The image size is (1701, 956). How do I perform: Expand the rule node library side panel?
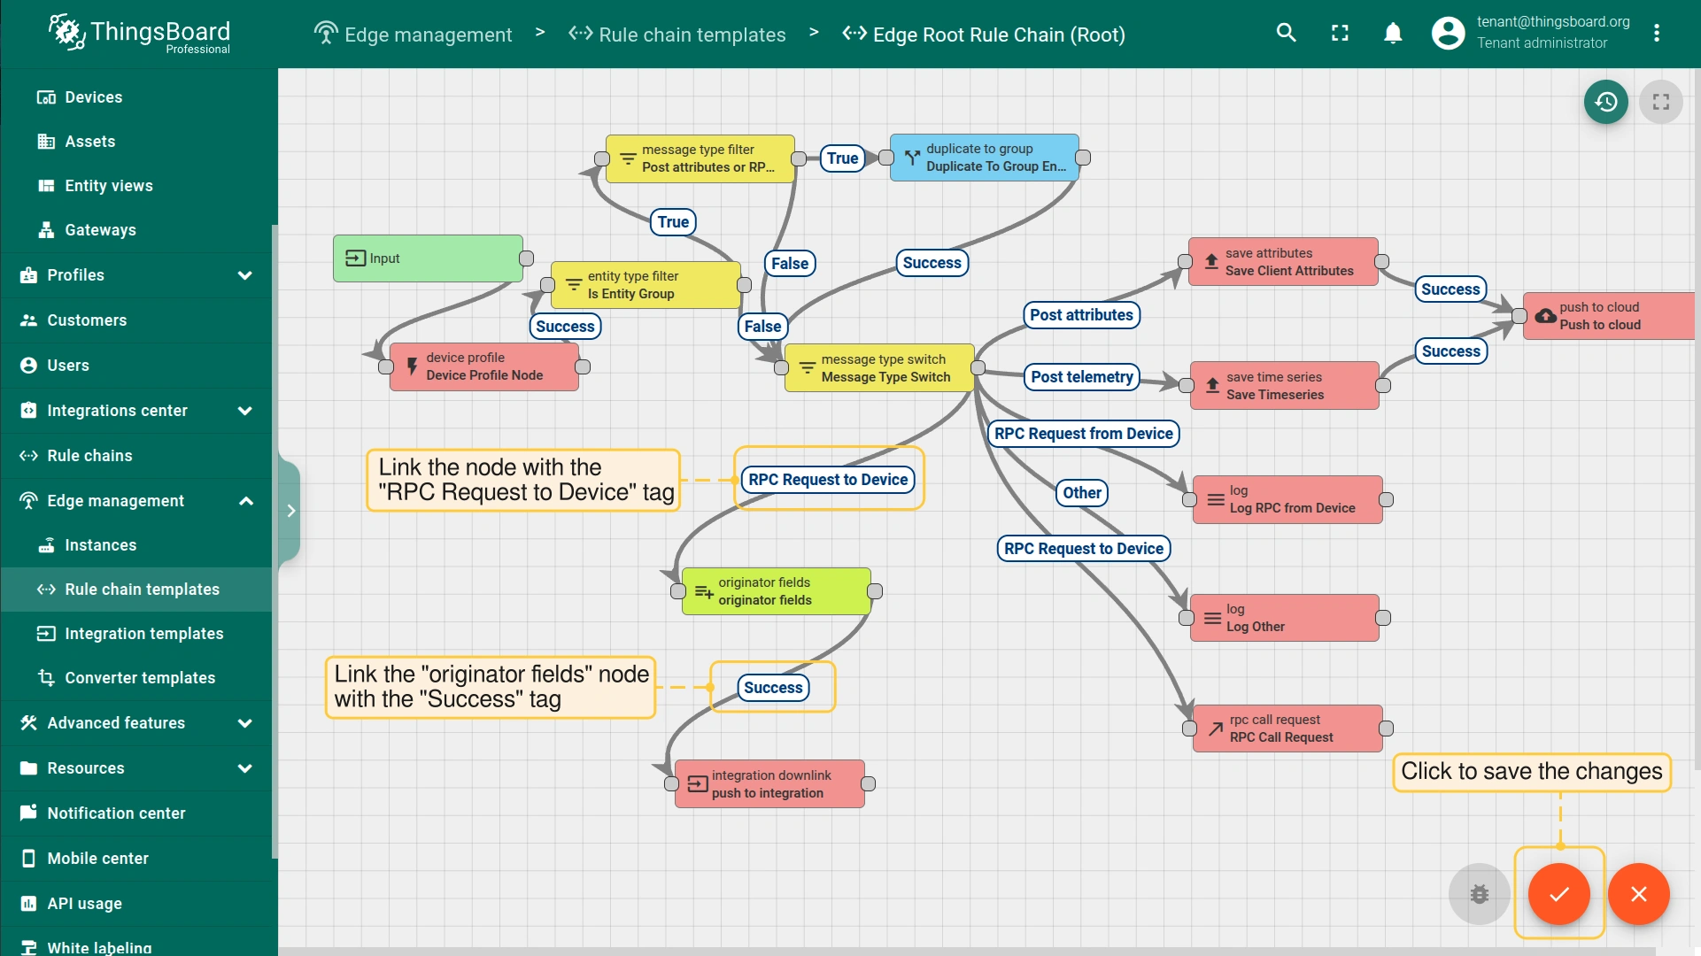(x=290, y=511)
